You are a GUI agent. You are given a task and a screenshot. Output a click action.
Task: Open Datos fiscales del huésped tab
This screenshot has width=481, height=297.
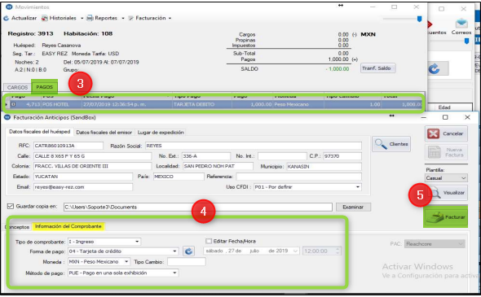[x=39, y=132]
